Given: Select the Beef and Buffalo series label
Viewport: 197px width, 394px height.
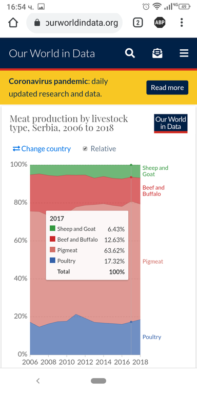Looking at the screenshot, I should point(153,191).
